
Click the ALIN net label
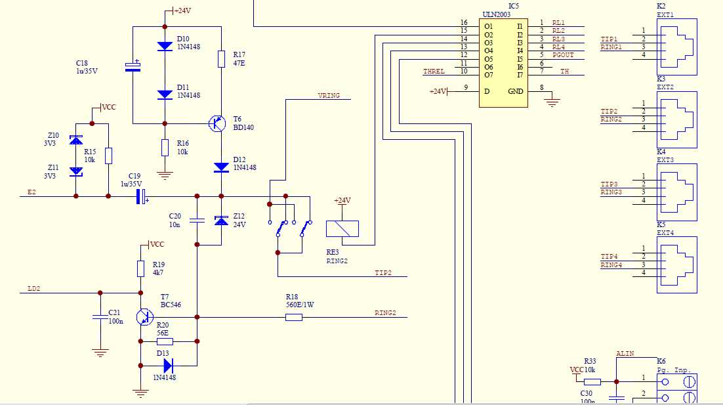coord(625,353)
